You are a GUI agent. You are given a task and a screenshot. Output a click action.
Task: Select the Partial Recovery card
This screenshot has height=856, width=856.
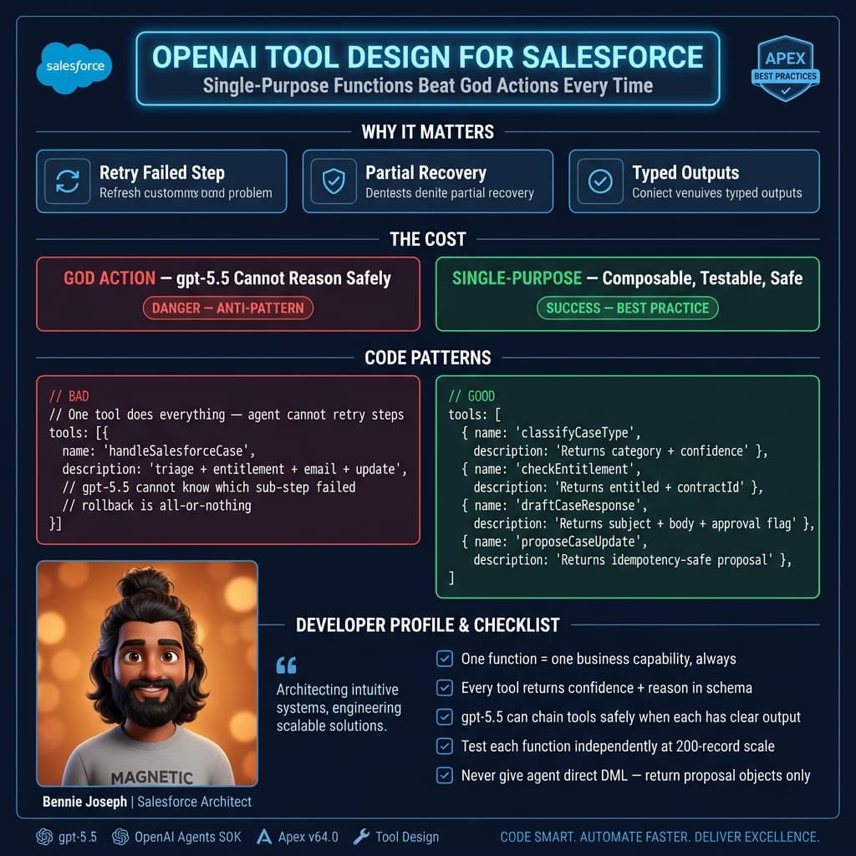point(427,181)
